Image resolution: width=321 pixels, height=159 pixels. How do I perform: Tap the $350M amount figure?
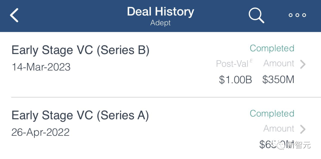[x=278, y=80]
